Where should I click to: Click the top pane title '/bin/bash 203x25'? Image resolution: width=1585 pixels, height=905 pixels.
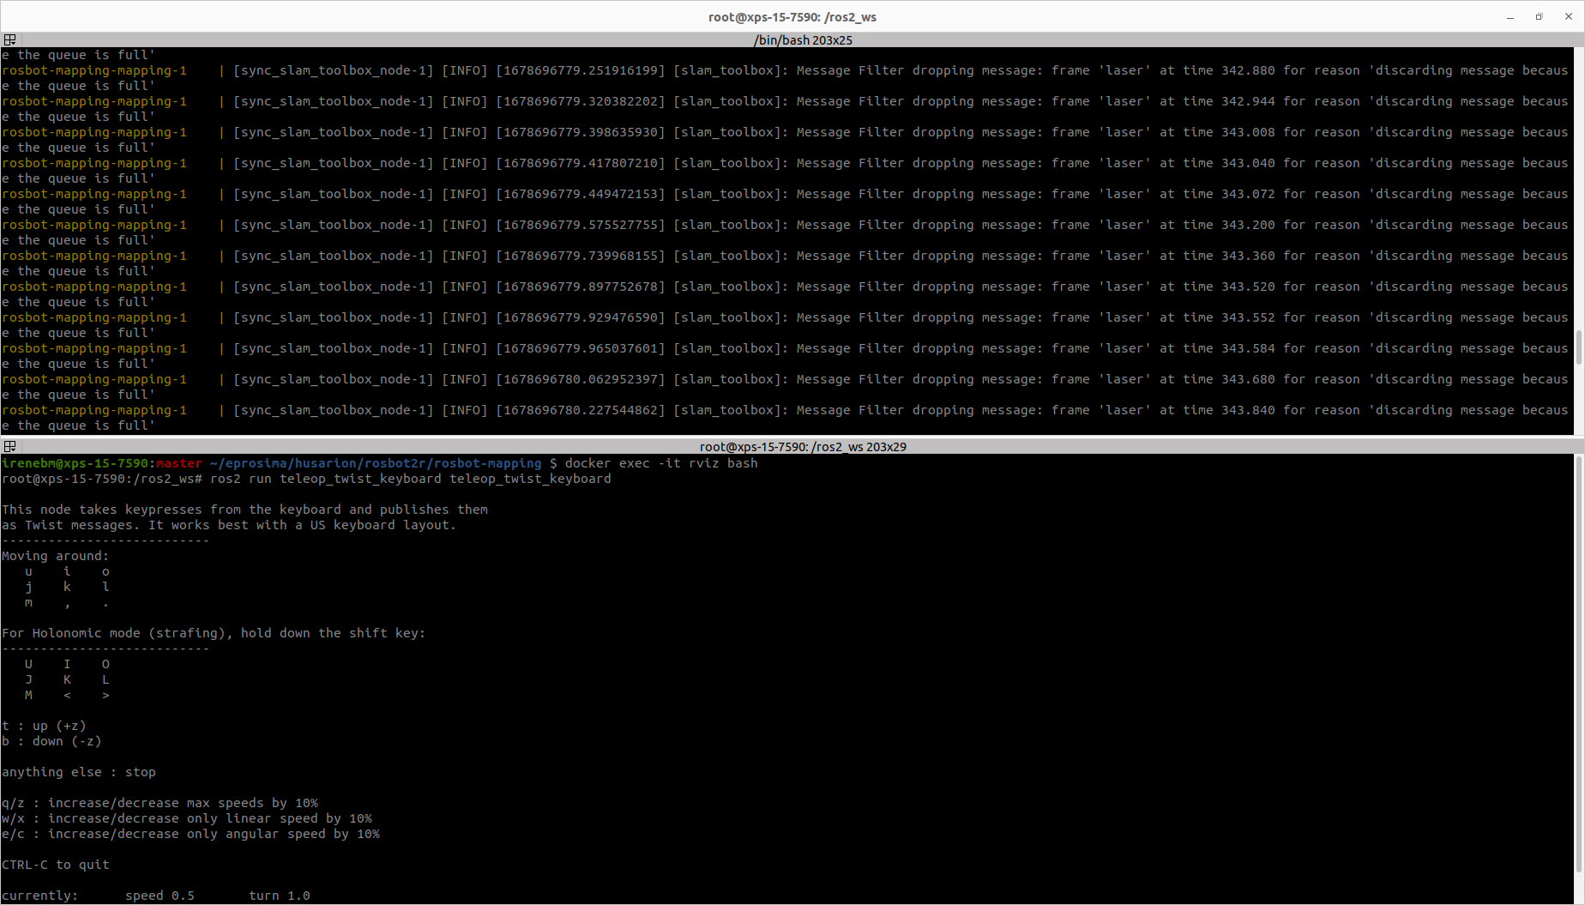click(803, 40)
